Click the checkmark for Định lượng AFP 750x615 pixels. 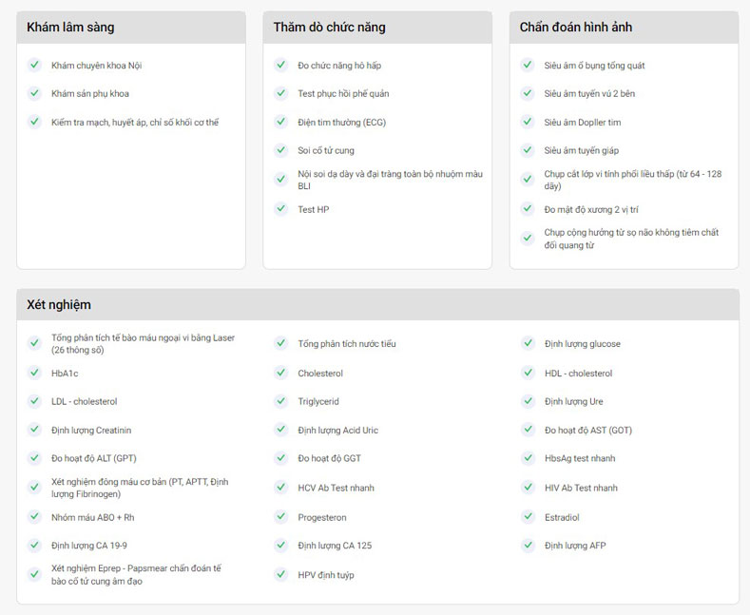point(528,545)
